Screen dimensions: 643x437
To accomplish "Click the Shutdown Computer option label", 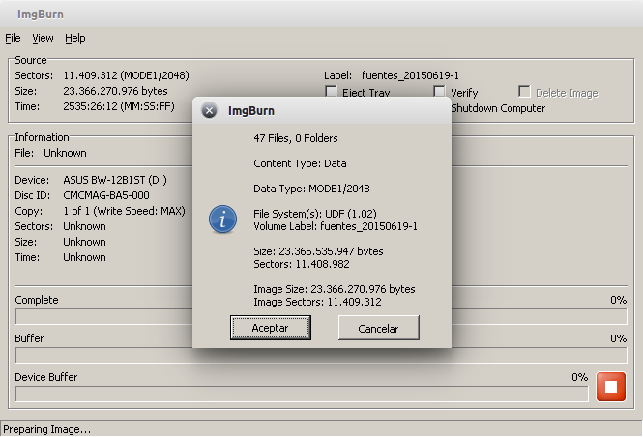I will click(x=498, y=108).
